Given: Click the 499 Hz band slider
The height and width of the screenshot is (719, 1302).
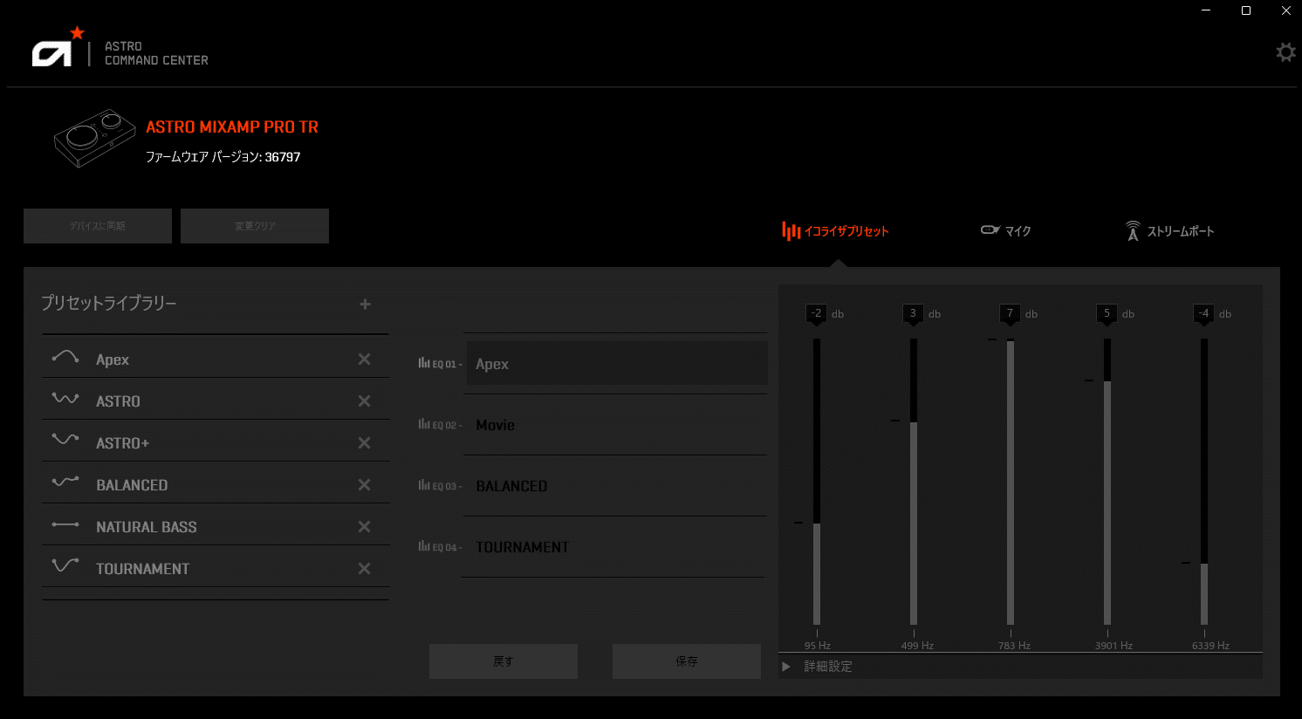Looking at the screenshot, I should point(914,482).
